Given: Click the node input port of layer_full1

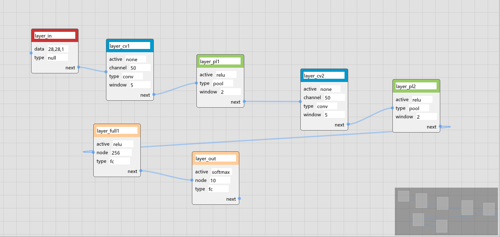Looking at the screenshot, I should 94,153.
